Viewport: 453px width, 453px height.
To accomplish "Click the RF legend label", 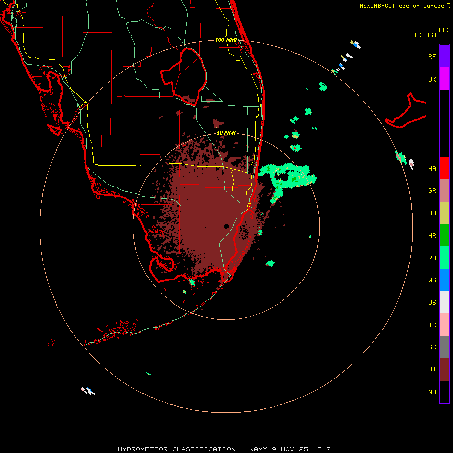I will tap(432, 56).
